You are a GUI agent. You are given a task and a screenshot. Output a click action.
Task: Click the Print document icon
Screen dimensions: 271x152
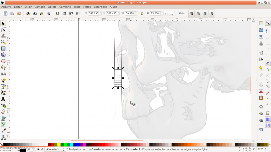[261, 44]
